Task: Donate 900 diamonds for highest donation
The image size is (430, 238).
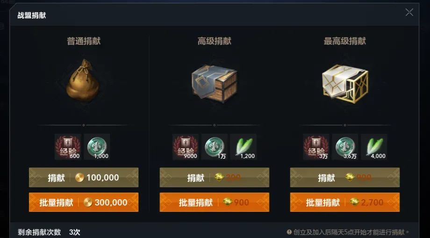Action: point(345,177)
